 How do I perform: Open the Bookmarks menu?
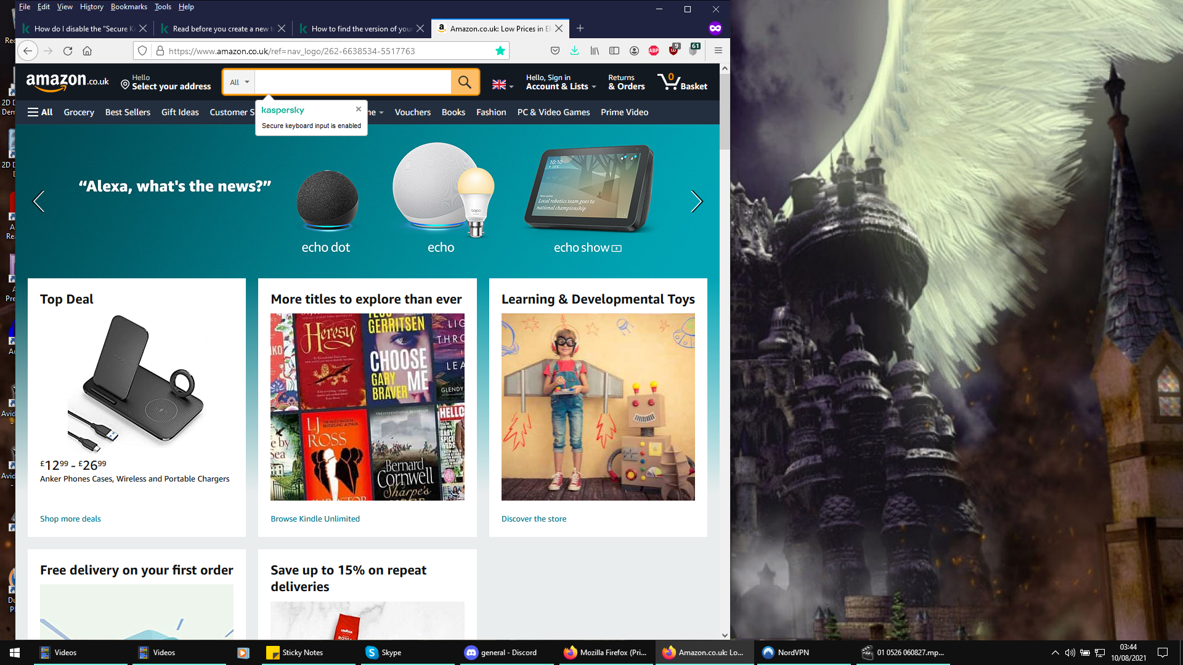point(129,7)
